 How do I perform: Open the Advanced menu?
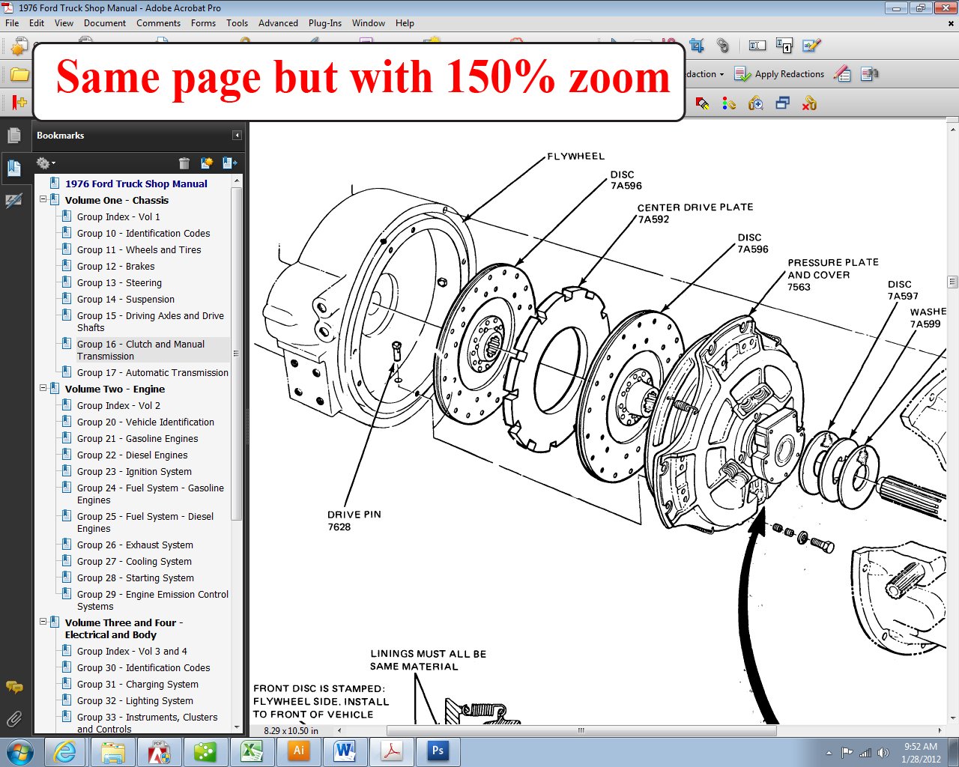278,23
